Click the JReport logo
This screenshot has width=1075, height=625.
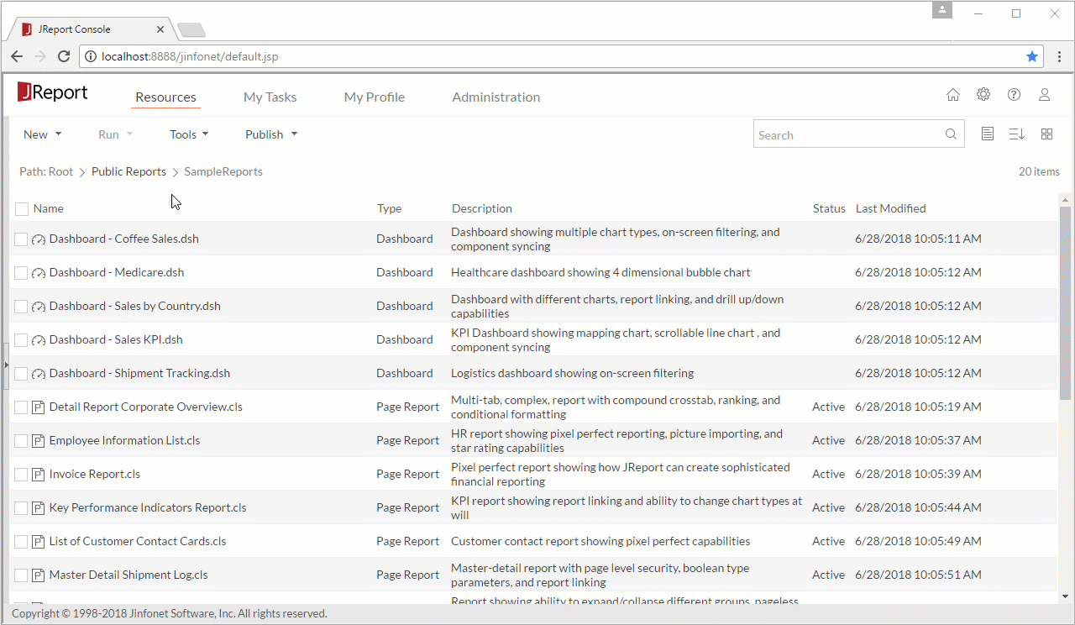point(52,92)
